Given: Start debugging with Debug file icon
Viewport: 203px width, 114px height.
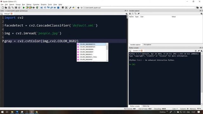Looking at the screenshot, I should (42, 8).
